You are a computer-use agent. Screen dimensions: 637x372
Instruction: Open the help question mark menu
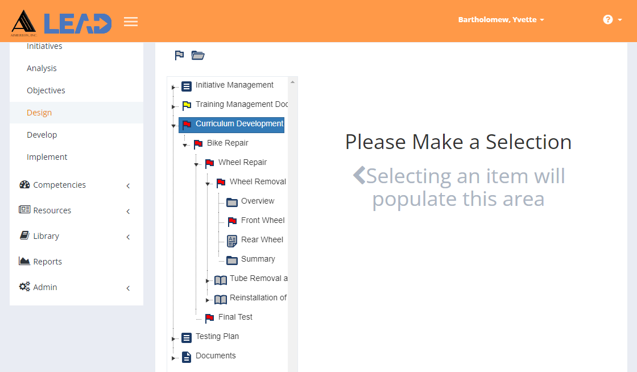click(x=612, y=19)
